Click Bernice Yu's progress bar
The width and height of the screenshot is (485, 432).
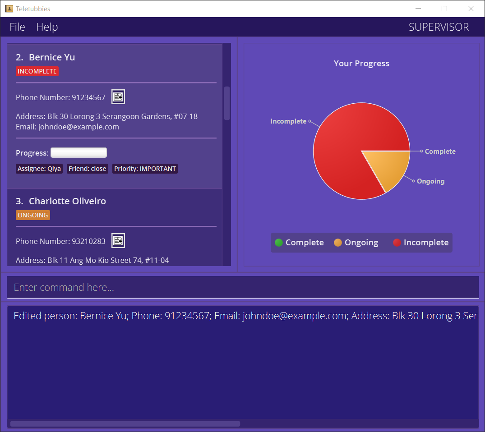click(79, 153)
